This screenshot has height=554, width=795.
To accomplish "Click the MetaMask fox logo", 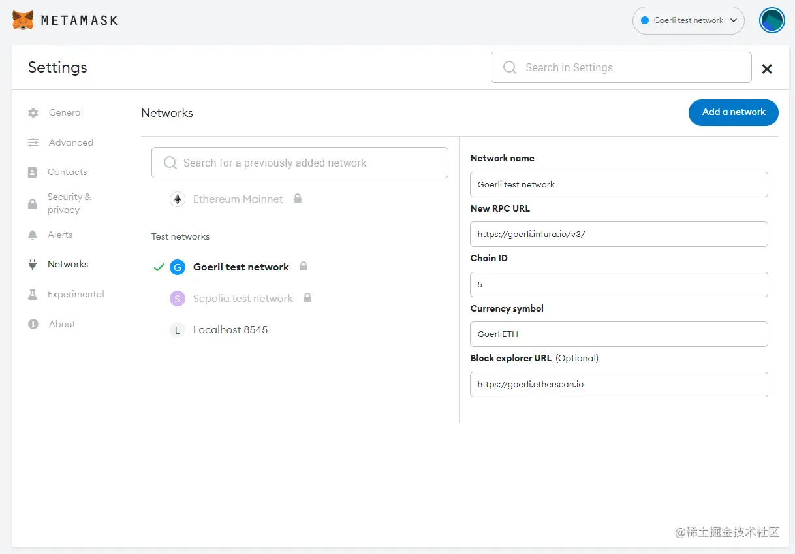I will click(x=23, y=20).
